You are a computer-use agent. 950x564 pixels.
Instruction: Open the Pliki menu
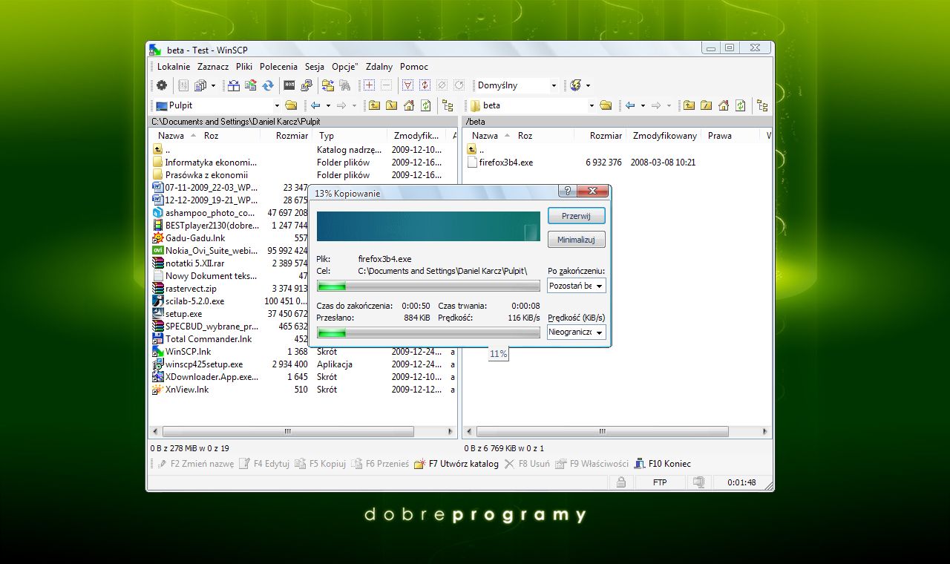[244, 67]
